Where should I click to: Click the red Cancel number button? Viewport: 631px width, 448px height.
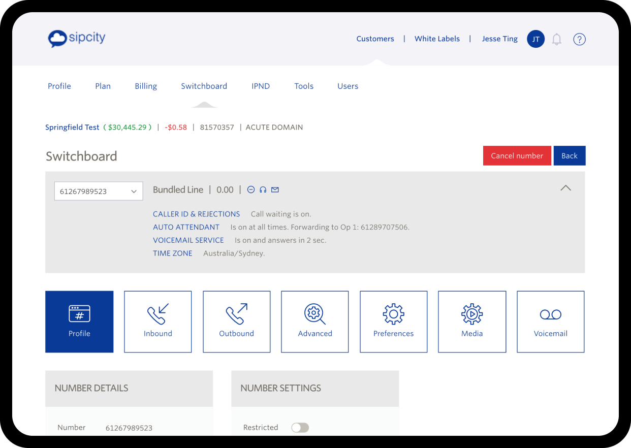click(x=517, y=156)
